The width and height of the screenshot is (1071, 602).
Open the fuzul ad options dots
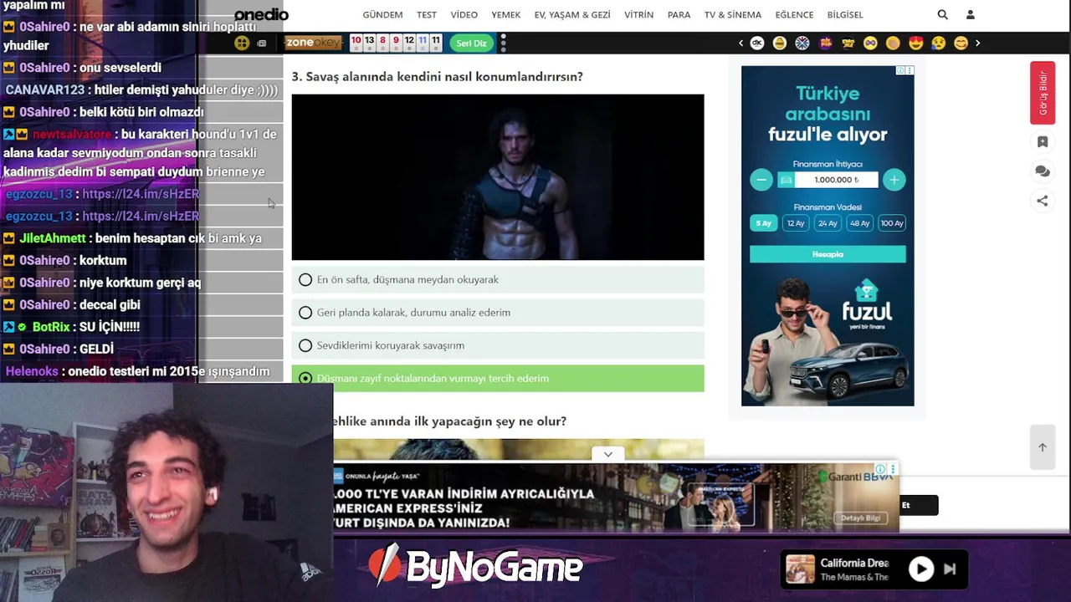910,70
